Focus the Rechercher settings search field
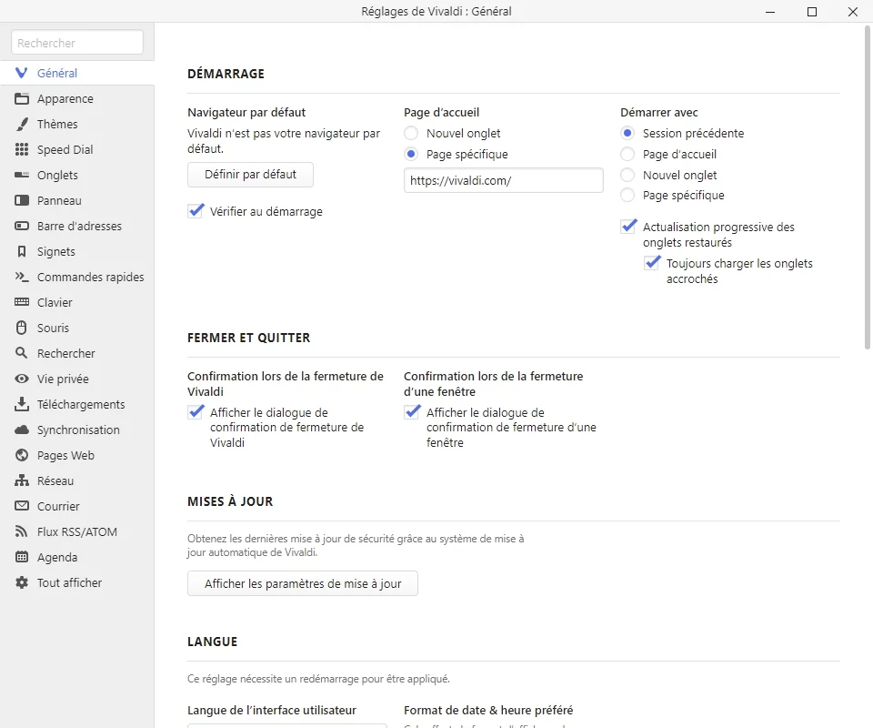 [x=77, y=43]
